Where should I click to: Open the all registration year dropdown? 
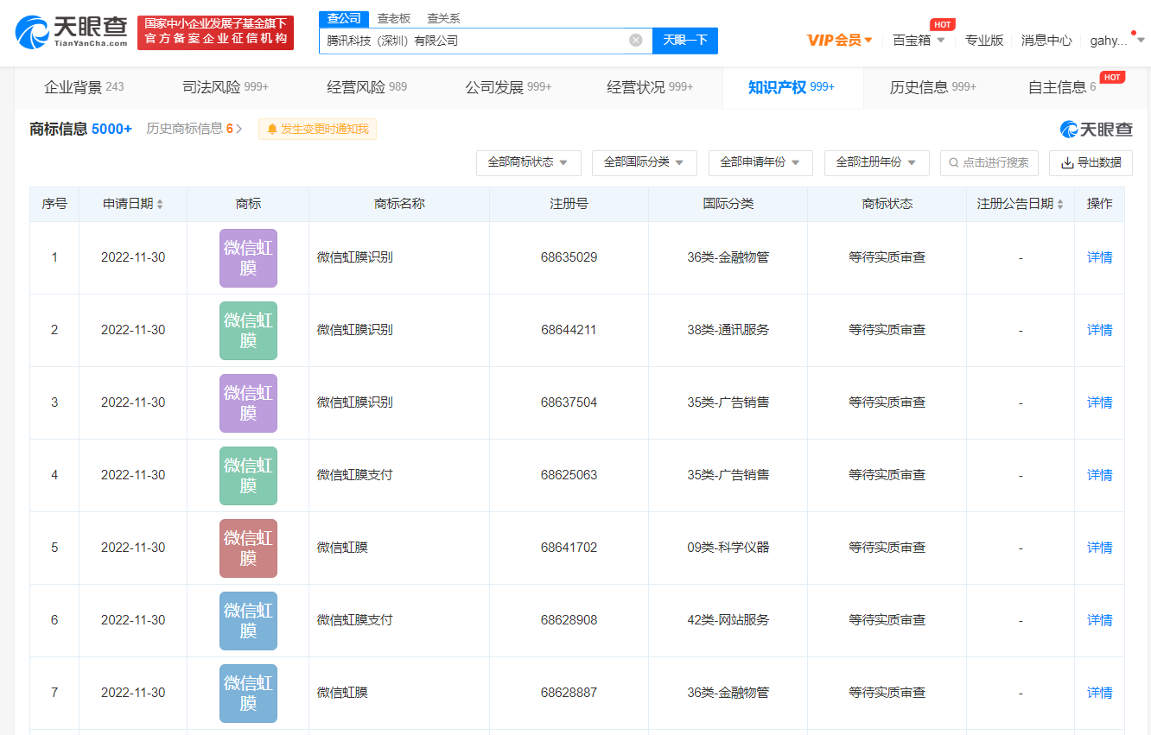click(x=876, y=162)
